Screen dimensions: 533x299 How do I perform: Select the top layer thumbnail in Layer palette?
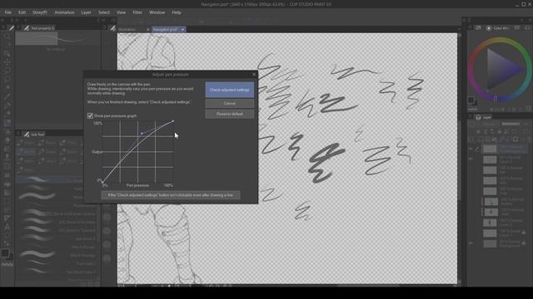click(490, 149)
